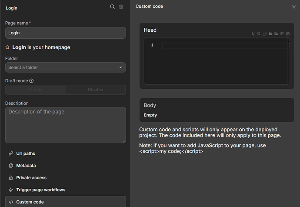Select the Custom code menu item
The height and width of the screenshot is (207, 300).
coord(30,202)
